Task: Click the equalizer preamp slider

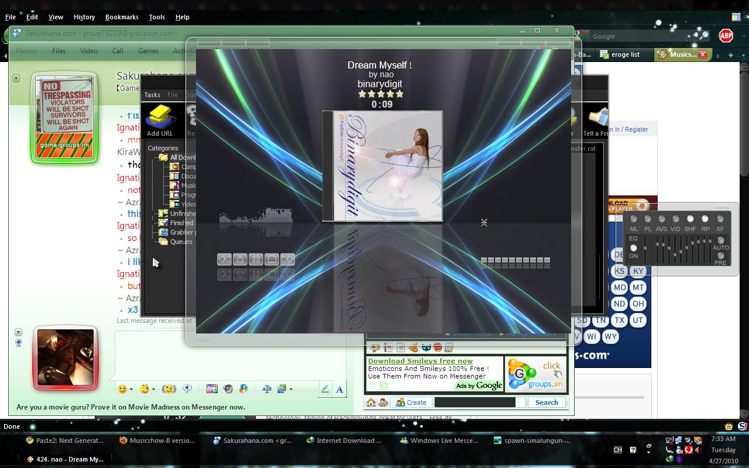Action: (x=645, y=250)
